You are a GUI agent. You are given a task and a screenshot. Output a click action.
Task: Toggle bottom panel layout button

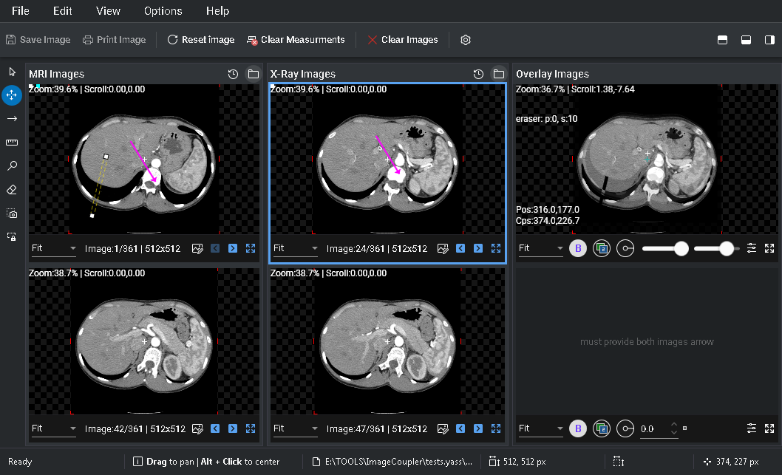pyautogui.click(x=746, y=40)
